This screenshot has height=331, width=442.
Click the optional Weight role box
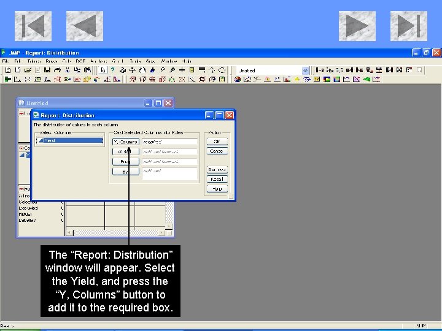tap(169, 152)
